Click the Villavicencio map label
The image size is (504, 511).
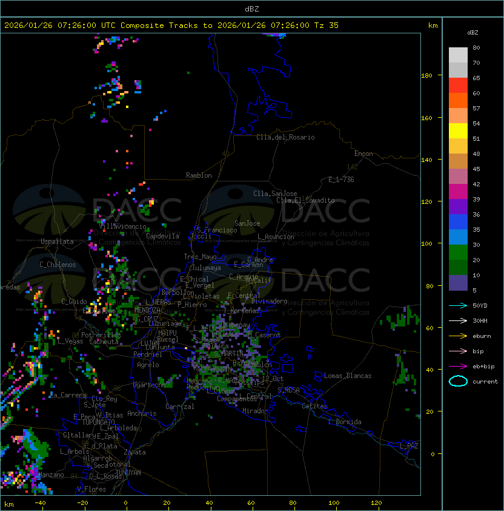(x=122, y=226)
